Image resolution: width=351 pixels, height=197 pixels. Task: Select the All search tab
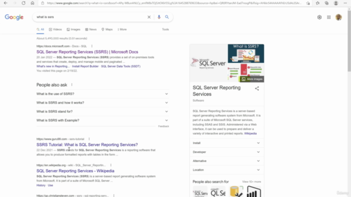point(40,30)
